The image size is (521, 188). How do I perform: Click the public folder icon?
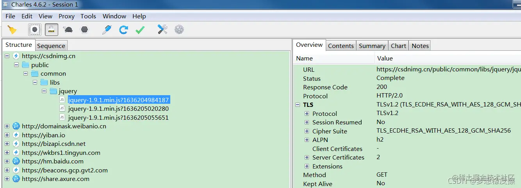coord(26,65)
